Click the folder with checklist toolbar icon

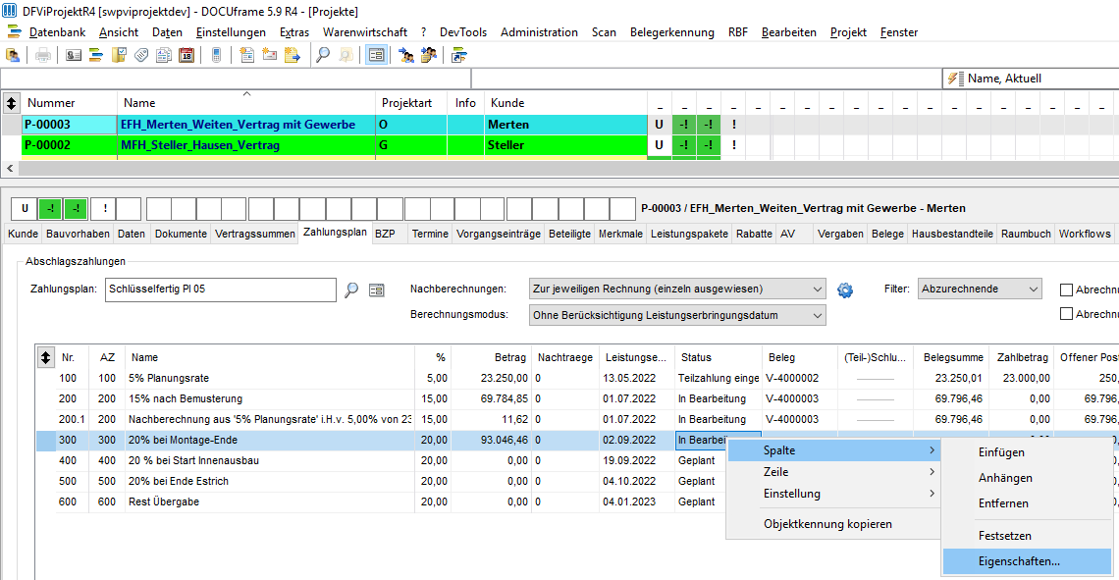[119, 55]
